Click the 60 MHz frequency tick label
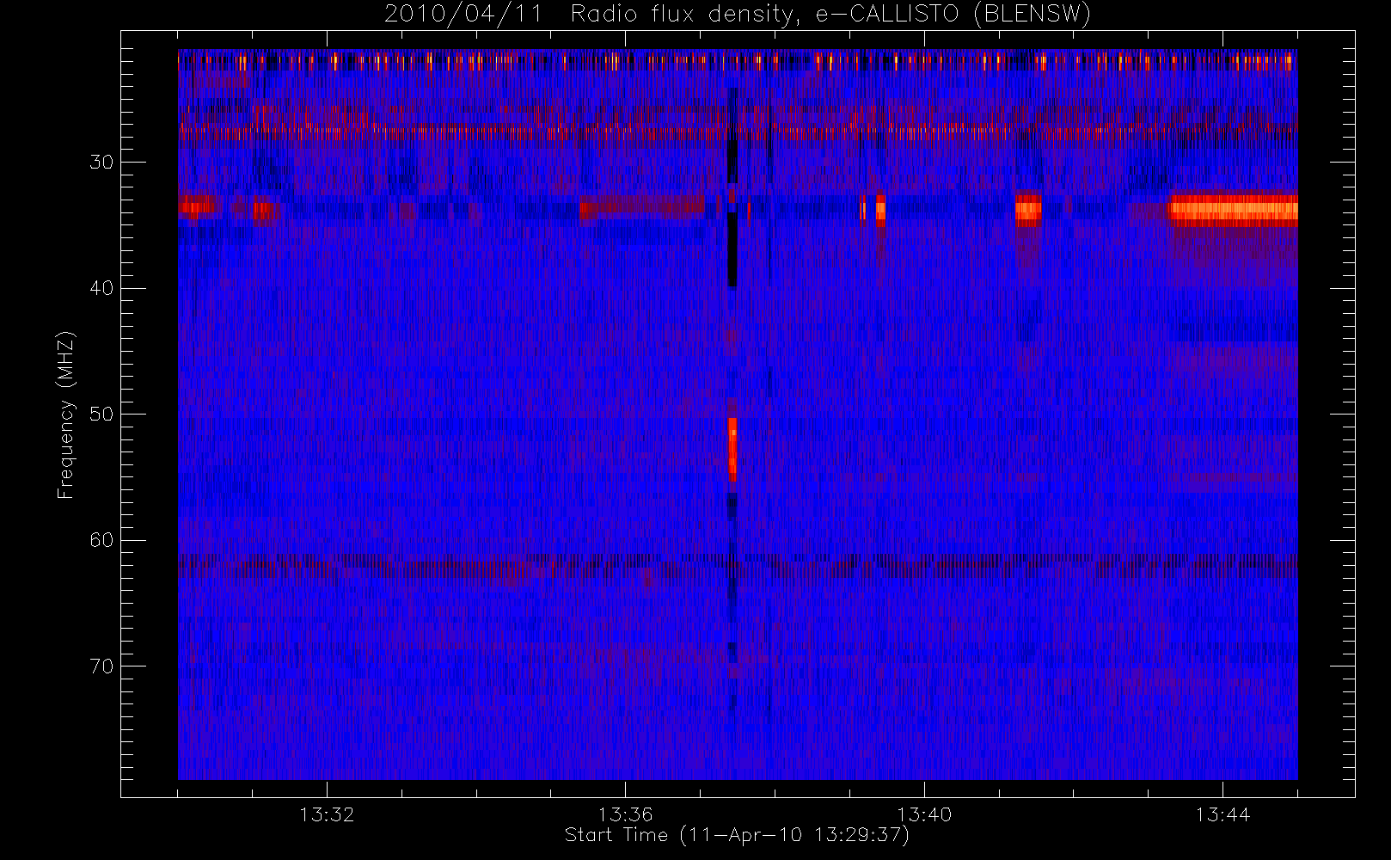 point(101,540)
